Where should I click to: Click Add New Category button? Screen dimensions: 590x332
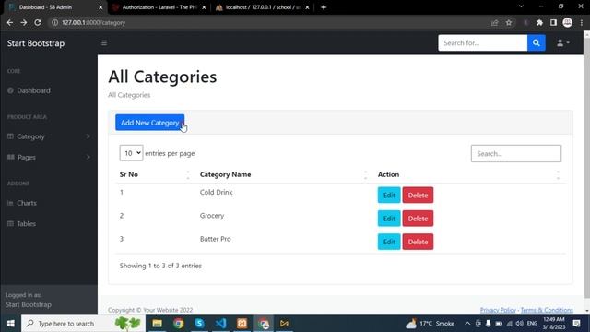point(149,123)
